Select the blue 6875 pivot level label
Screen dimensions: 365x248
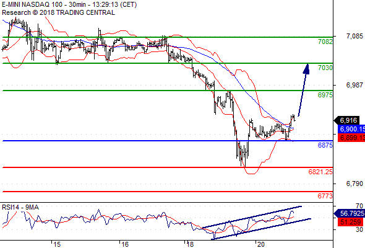pyautogui.click(x=325, y=145)
